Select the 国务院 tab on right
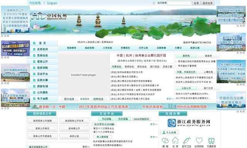The image size is (247, 148). click(186, 56)
